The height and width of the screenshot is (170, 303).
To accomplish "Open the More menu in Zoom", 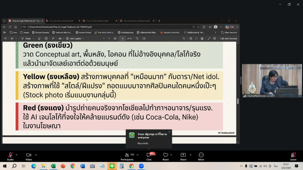I will (201, 156).
